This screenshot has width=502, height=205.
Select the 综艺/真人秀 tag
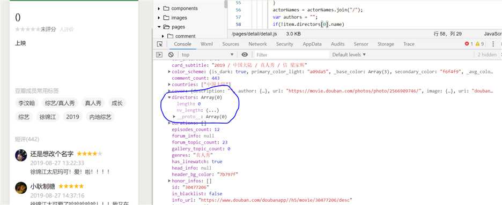pyautogui.click(x=60, y=103)
